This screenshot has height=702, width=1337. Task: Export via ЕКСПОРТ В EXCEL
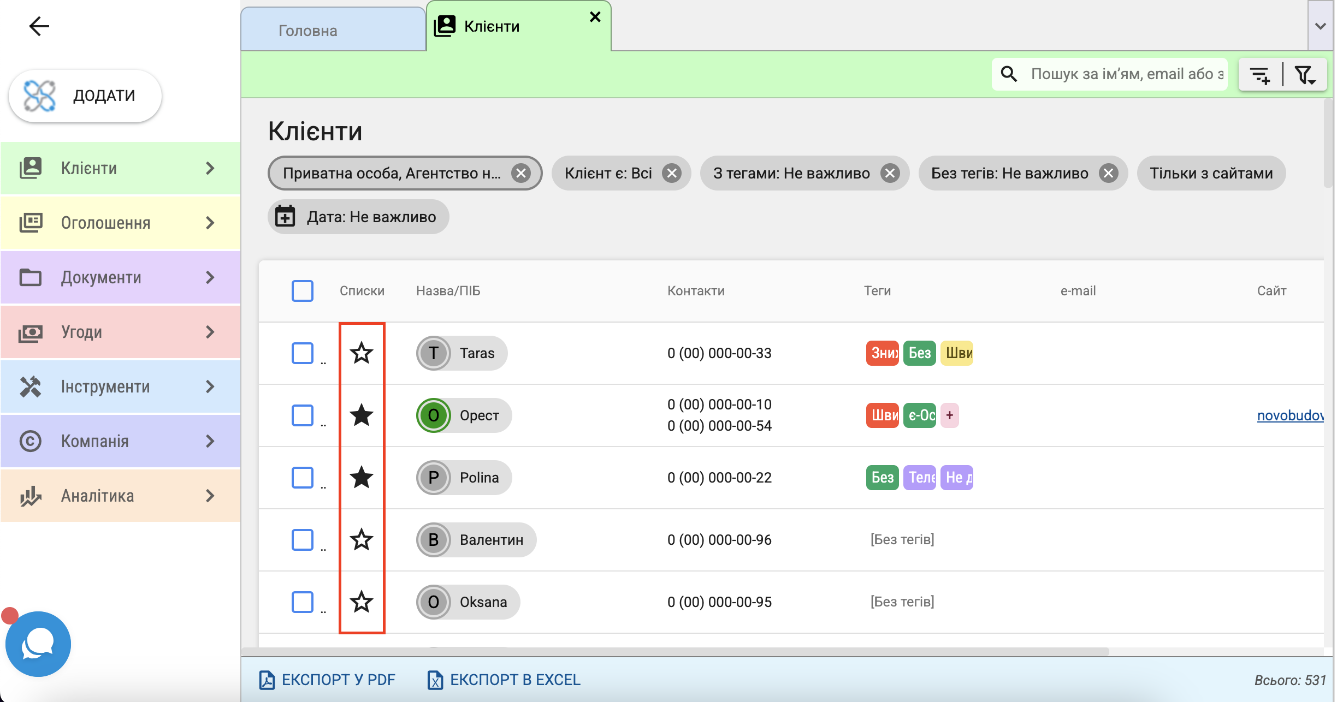coord(504,680)
